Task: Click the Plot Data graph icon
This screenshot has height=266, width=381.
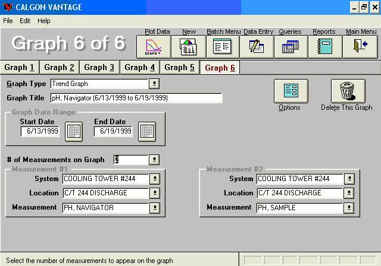Action: (154, 47)
